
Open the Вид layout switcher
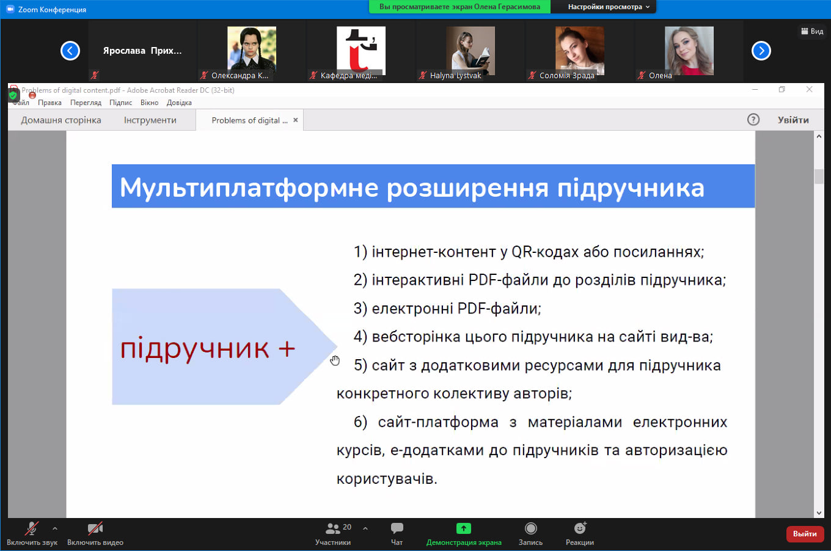pos(812,31)
